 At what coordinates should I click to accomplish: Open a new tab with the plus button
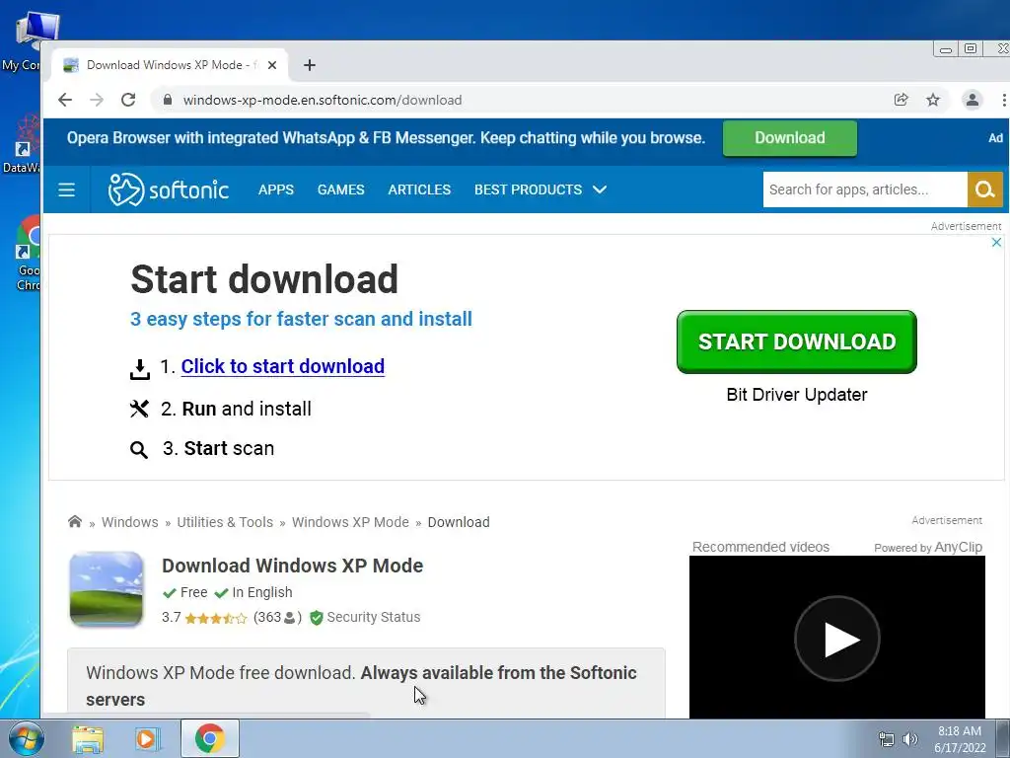coord(309,65)
